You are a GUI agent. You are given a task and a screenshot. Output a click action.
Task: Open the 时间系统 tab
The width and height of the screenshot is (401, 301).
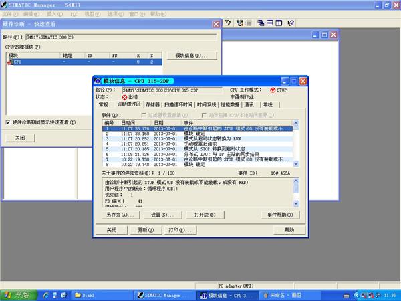[207, 105]
